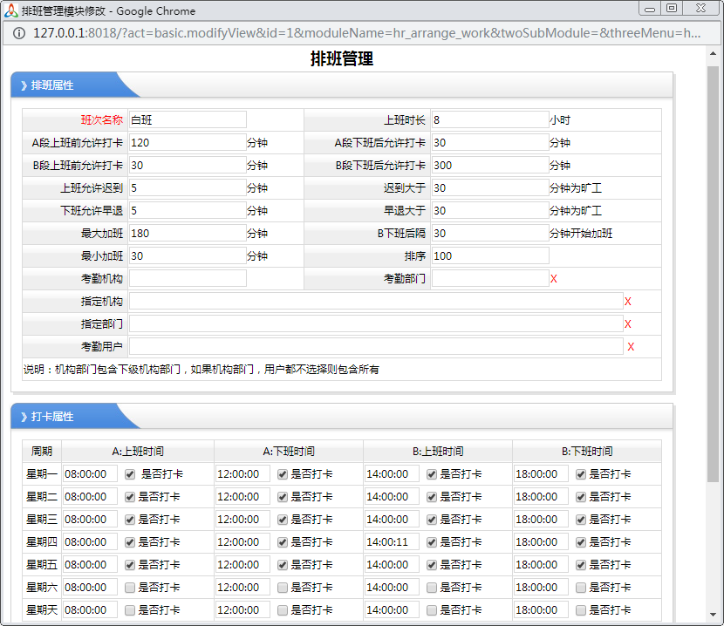Image resolution: width=724 pixels, height=626 pixels.
Task: Click the Chrome app icon in title bar
Action: pyautogui.click(x=11, y=10)
